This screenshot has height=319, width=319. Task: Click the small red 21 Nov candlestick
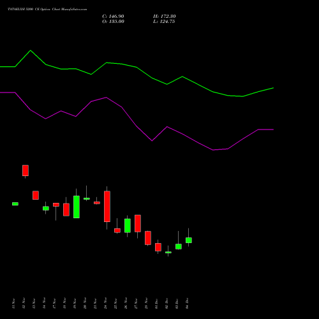click(x=97, y=203)
